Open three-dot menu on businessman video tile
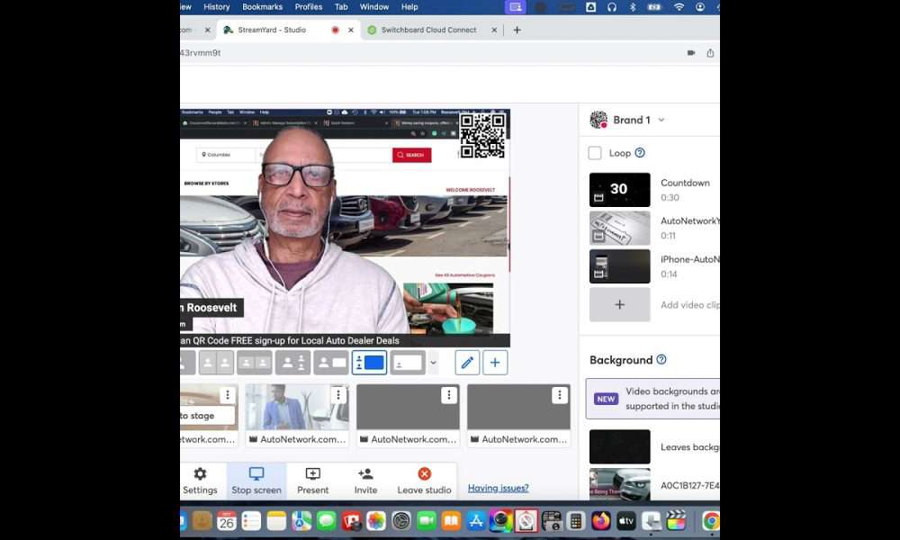900x540 pixels. (338, 395)
